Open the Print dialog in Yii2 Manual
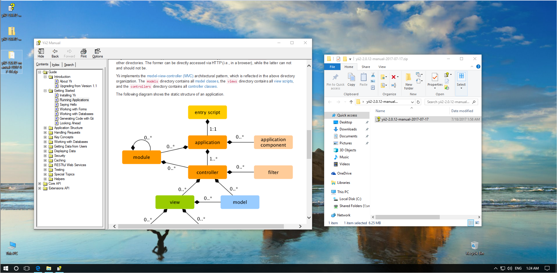Viewport: 557px width, 273px height. [83, 53]
